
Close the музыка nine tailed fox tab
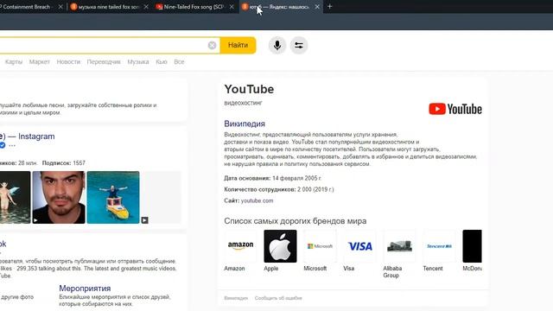pos(146,6)
